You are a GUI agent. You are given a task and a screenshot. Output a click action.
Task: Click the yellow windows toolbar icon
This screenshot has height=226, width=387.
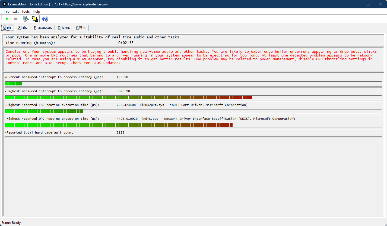(x=35, y=19)
